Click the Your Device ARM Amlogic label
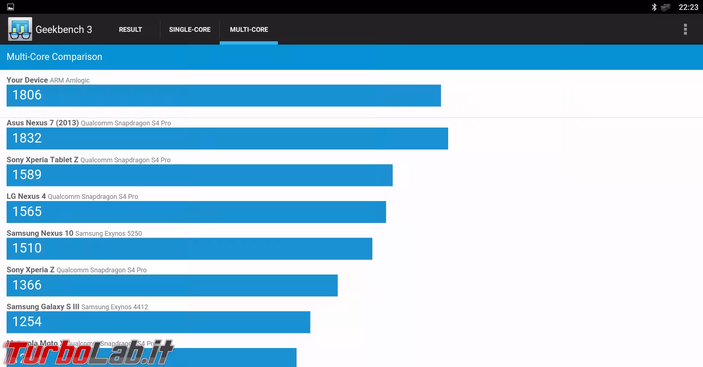The height and width of the screenshot is (367, 703). click(48, 80)
